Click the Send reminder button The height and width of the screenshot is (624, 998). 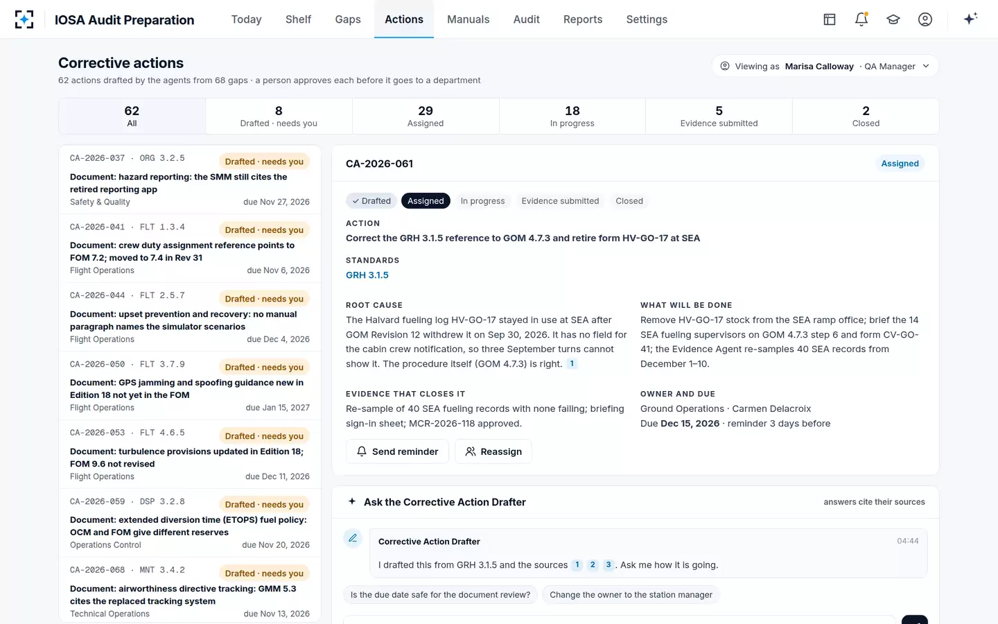pos(398,451)
